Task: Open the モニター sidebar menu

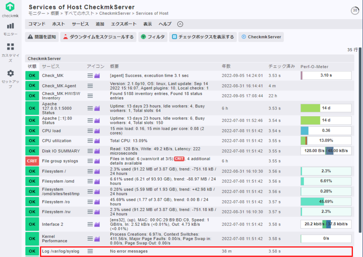Action: tap(10, 29)
